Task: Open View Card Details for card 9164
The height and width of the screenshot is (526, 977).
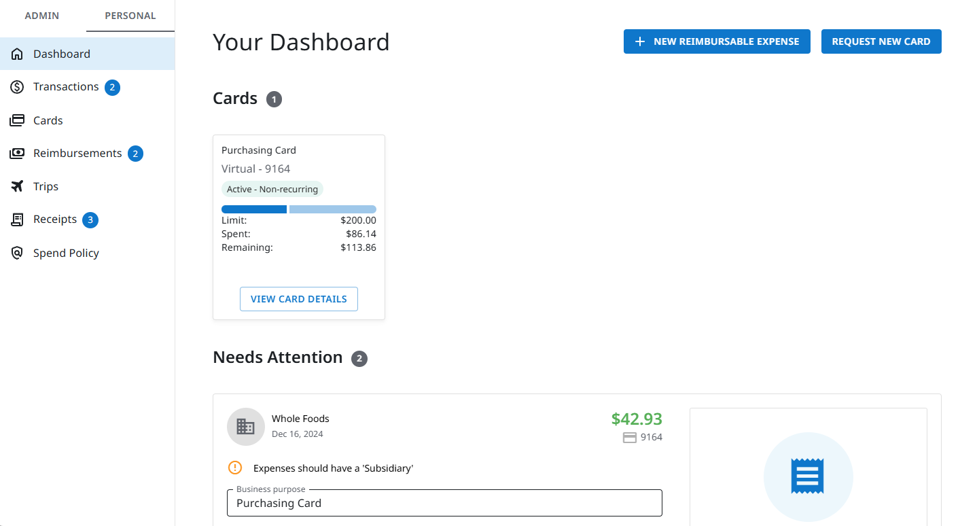Action: coord(298,299)
